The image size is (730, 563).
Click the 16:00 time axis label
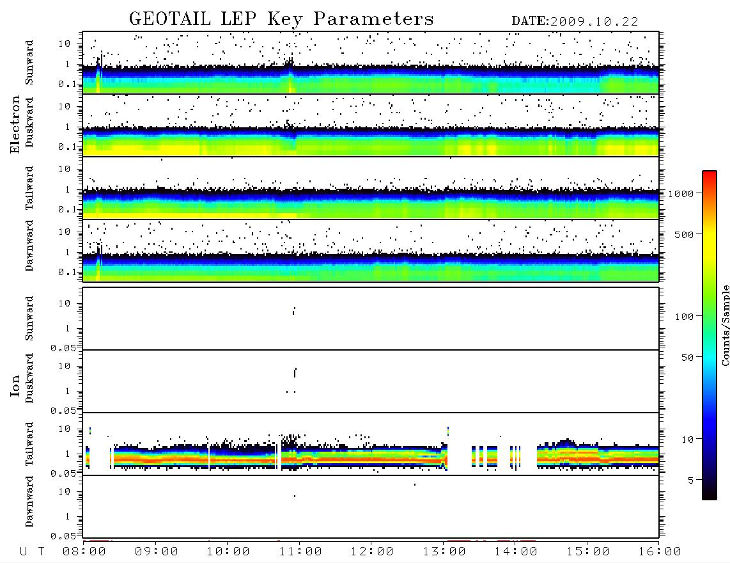(660, 551)
